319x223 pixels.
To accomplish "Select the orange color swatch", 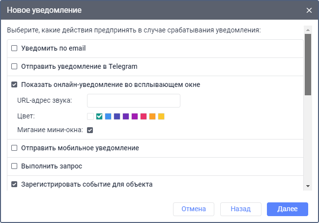I will pos(152,116).
